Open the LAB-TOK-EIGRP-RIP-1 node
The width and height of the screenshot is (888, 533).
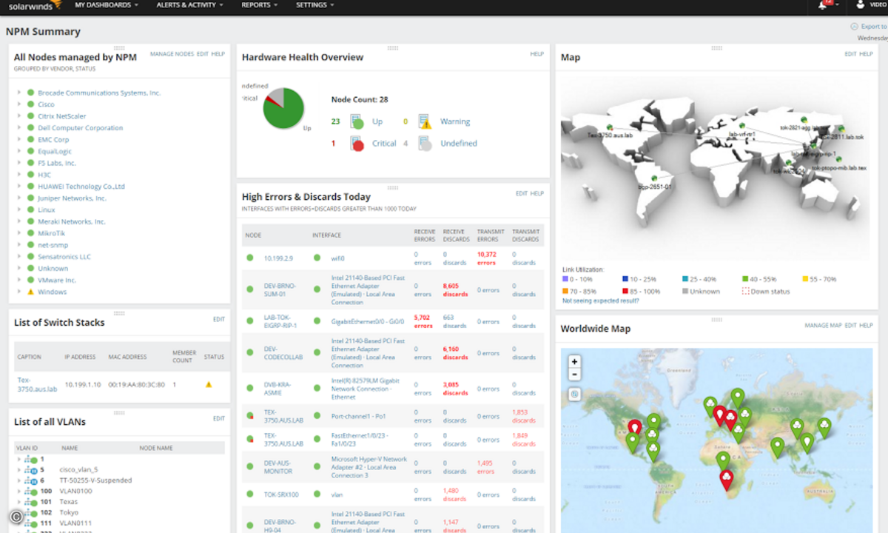[281, 321]
